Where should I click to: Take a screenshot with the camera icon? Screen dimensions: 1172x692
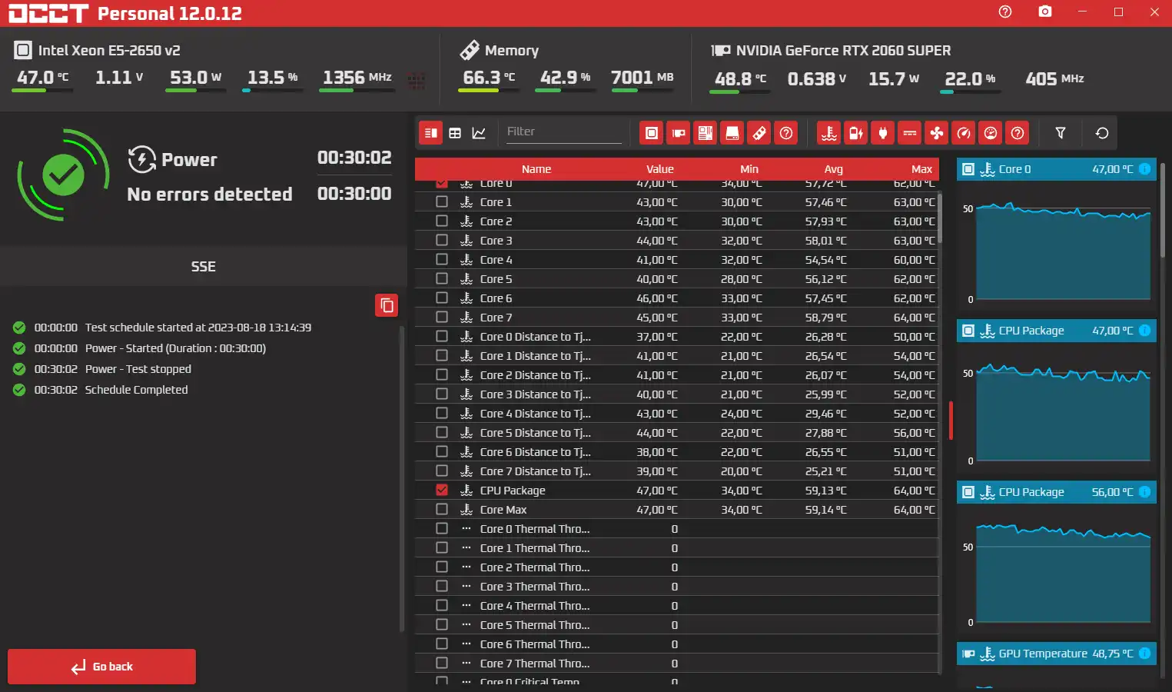click(x=1045, y=12)
